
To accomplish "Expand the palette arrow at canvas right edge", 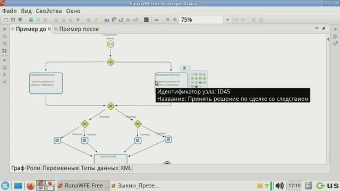I will click(328, 39).
